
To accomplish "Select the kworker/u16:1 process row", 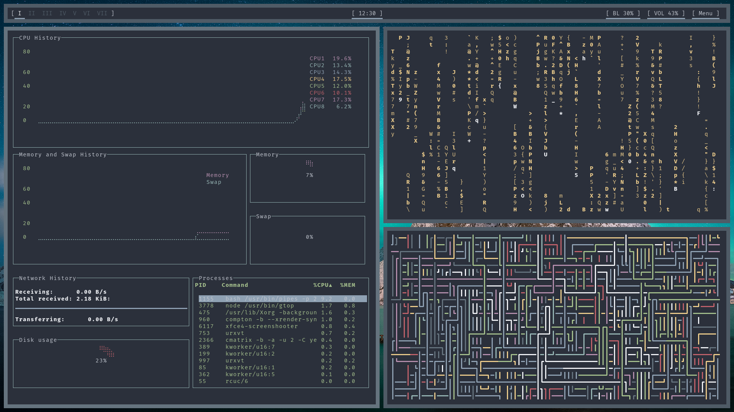I will 283,367.
